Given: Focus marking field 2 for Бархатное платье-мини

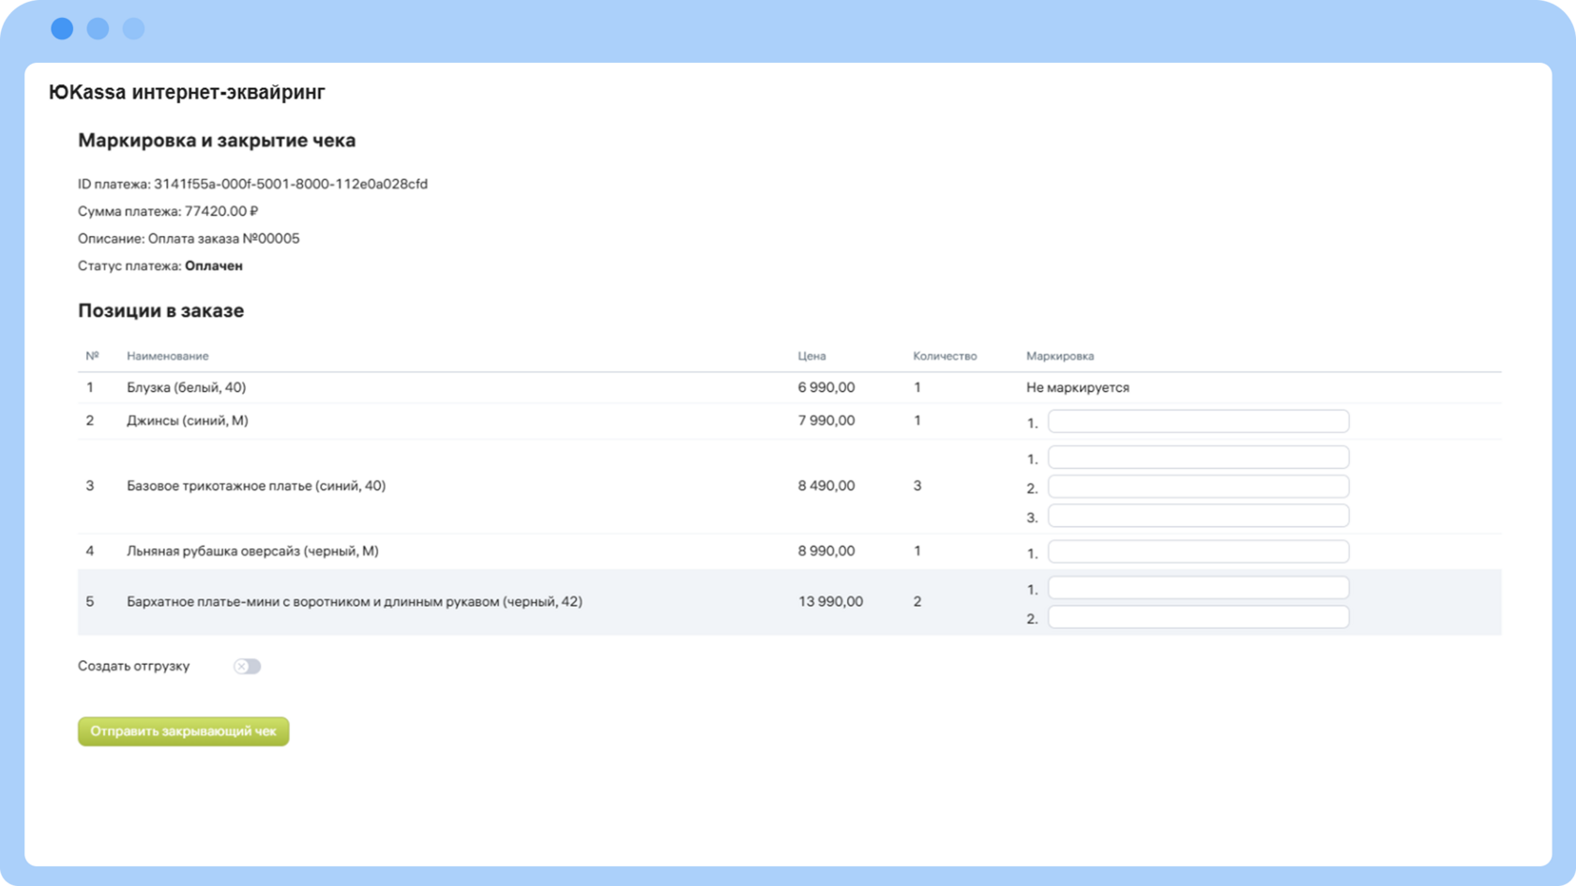Looking at the screenshot, I should [1198, 617].
